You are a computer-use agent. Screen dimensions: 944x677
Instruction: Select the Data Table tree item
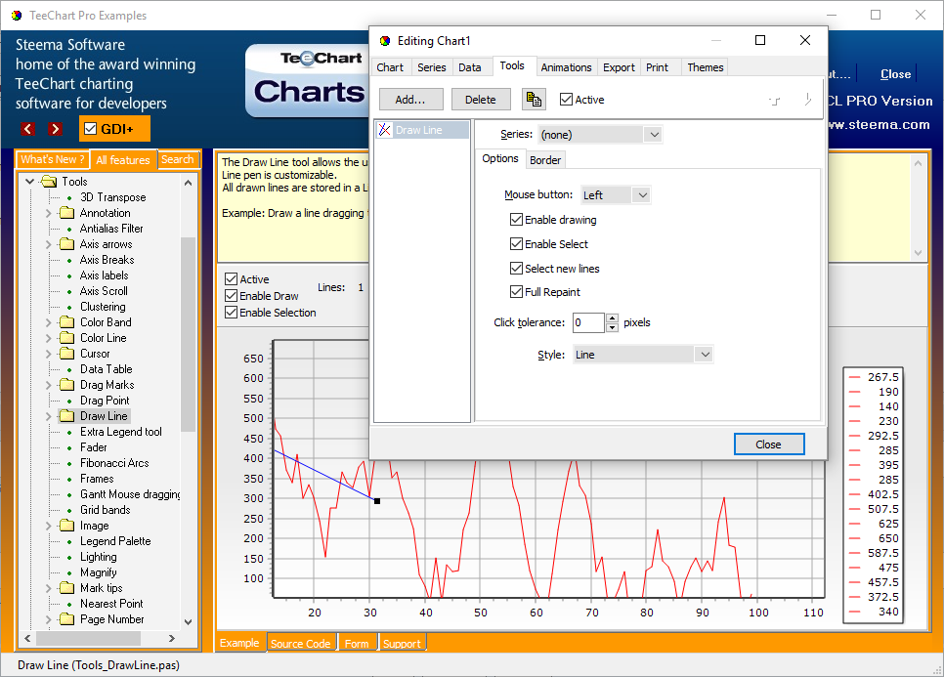pos(106,369)
